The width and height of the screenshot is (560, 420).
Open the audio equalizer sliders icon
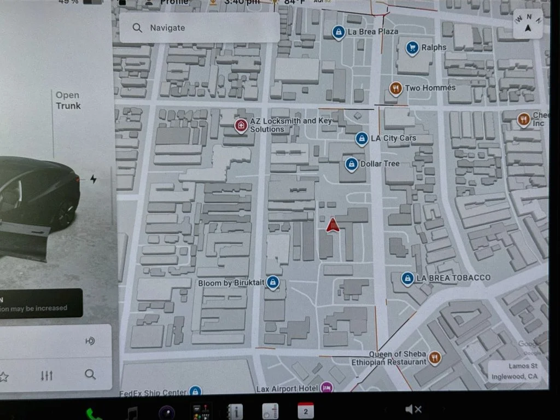coord(47,375)
